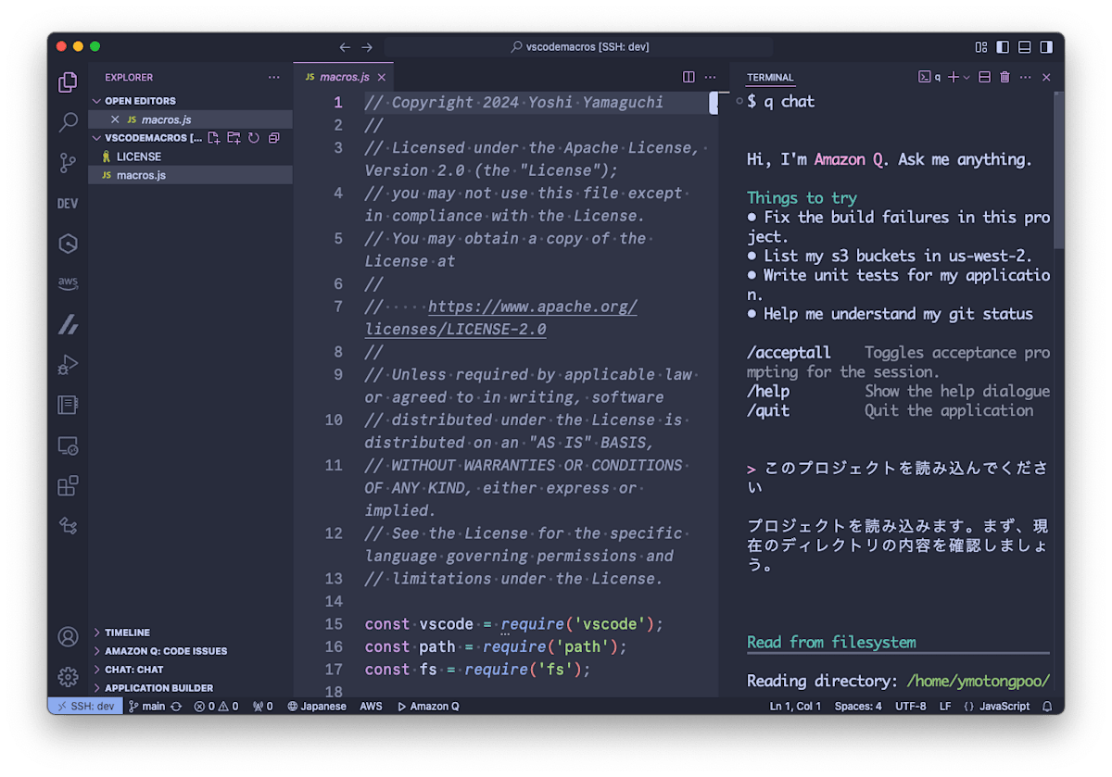This screenshot has height=777, width=1112.
Task: Open notifications bell in status bar
Action: pyautogui.click(x=1047, y=706)
